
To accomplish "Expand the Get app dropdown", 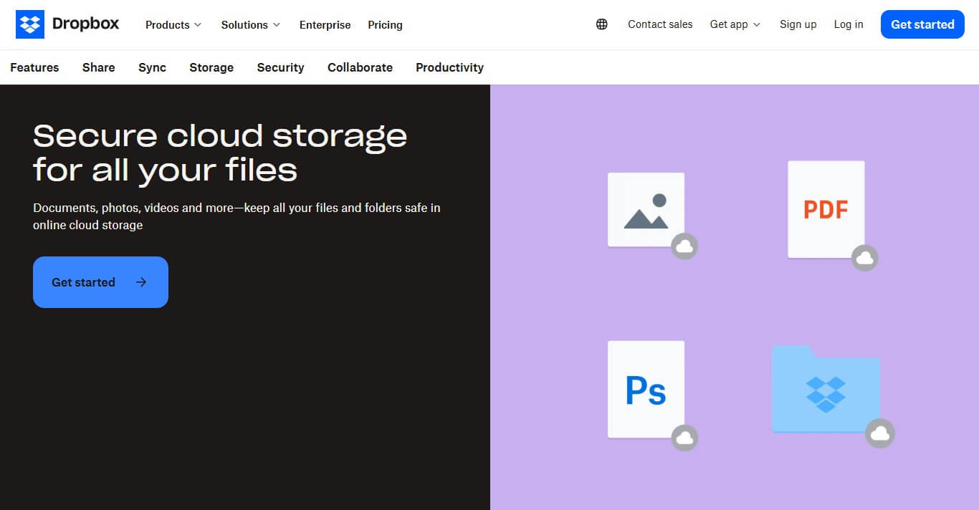I will (734, 24).
